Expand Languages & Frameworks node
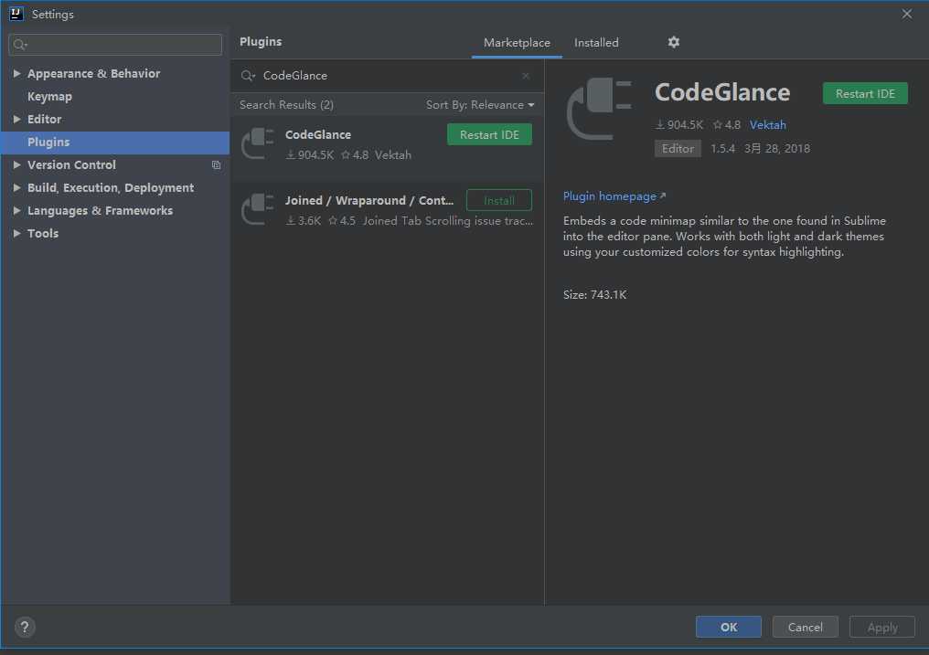This screenshot has height=655, width=929. [x=16, y=211]
